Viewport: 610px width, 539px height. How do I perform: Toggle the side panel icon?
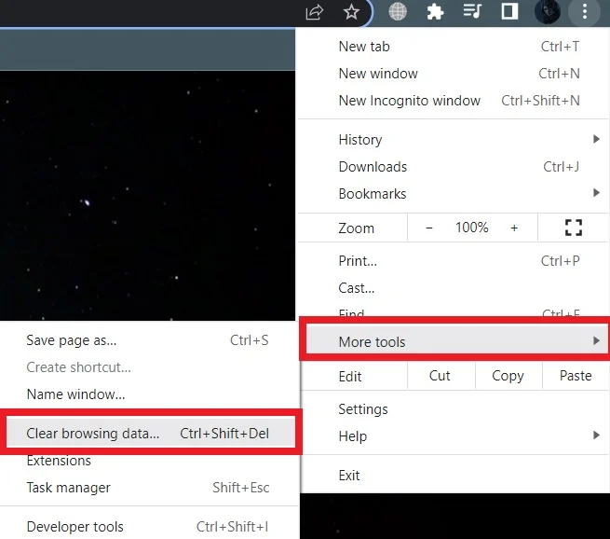tap(509, 11)
